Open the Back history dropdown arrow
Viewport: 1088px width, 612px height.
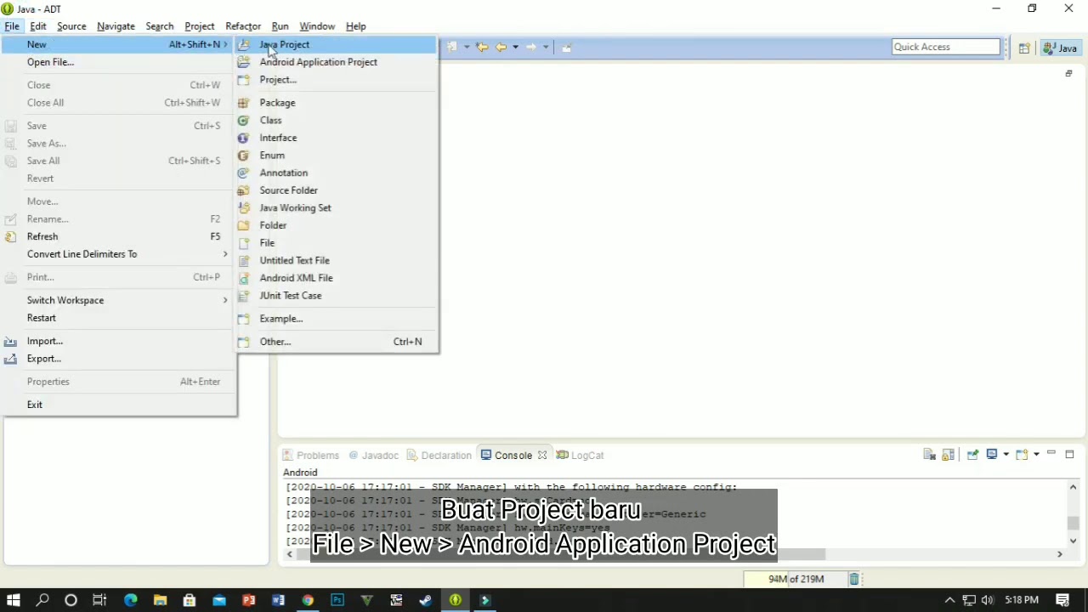pos(515,47)
